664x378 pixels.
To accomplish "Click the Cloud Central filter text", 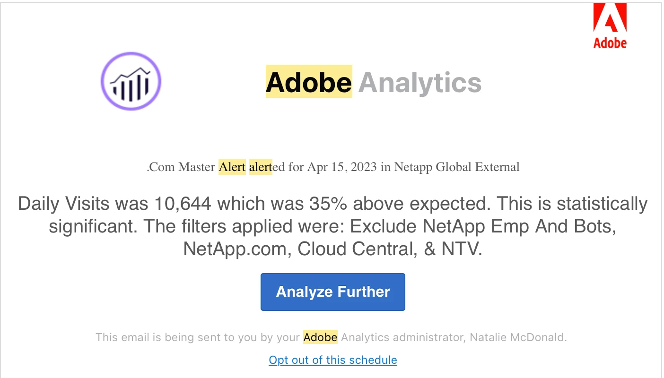I will click(355, 249).
